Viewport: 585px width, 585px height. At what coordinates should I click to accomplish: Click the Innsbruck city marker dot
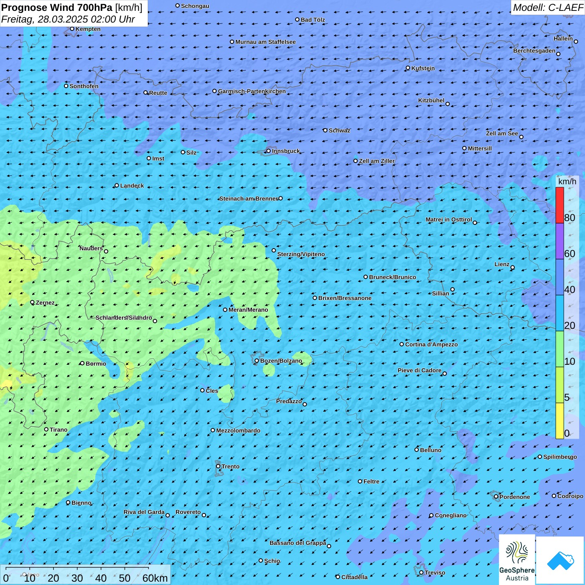(268, 151)
